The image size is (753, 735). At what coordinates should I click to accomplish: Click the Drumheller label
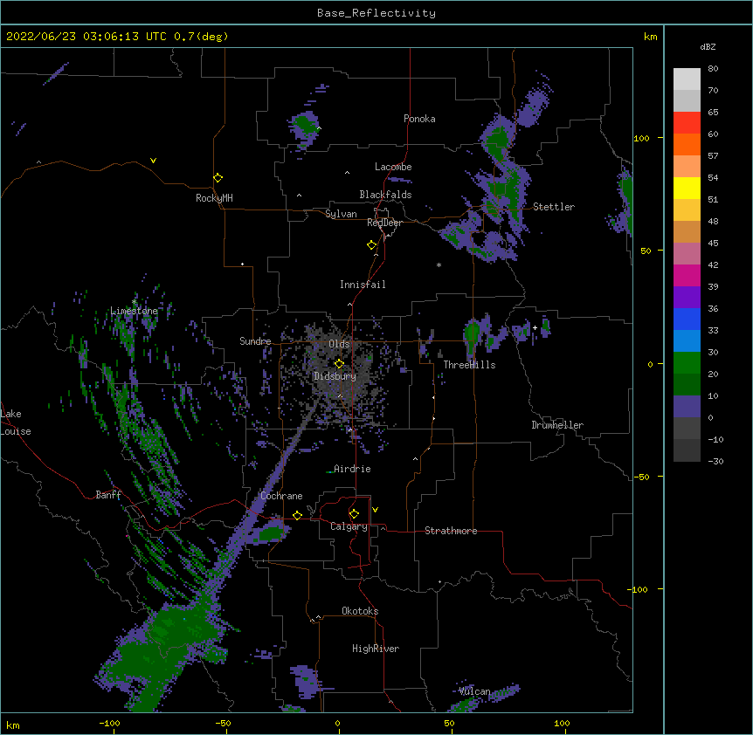tap(557, 425)
